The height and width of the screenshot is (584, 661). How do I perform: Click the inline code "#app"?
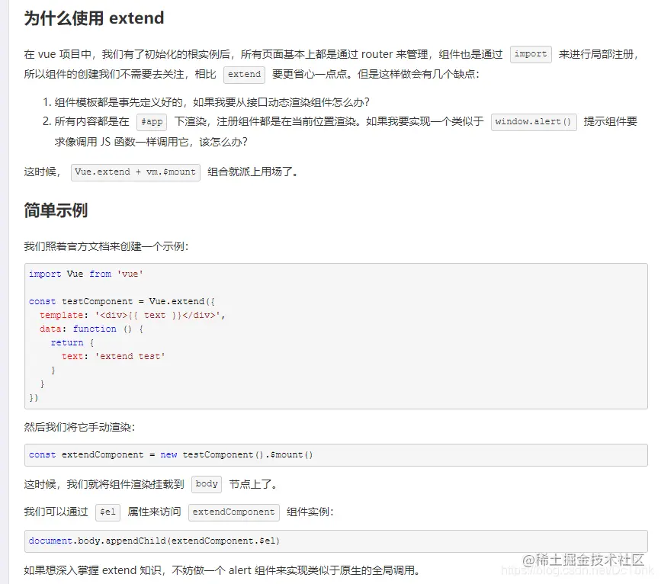[152, 122]
